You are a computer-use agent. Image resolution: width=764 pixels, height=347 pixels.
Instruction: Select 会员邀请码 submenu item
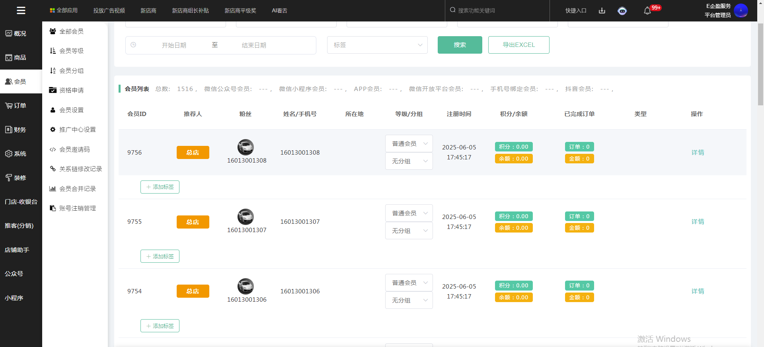[x=74, y=149]
